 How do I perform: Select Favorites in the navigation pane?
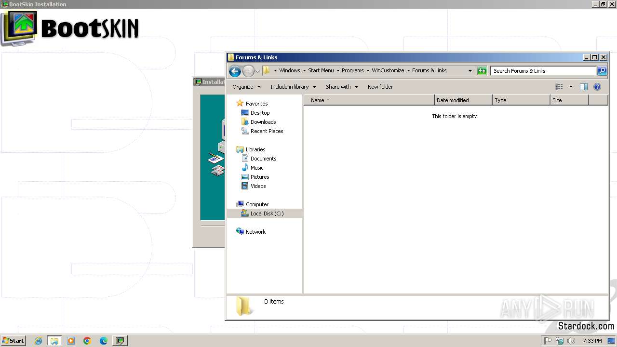[x=256, y=104]
